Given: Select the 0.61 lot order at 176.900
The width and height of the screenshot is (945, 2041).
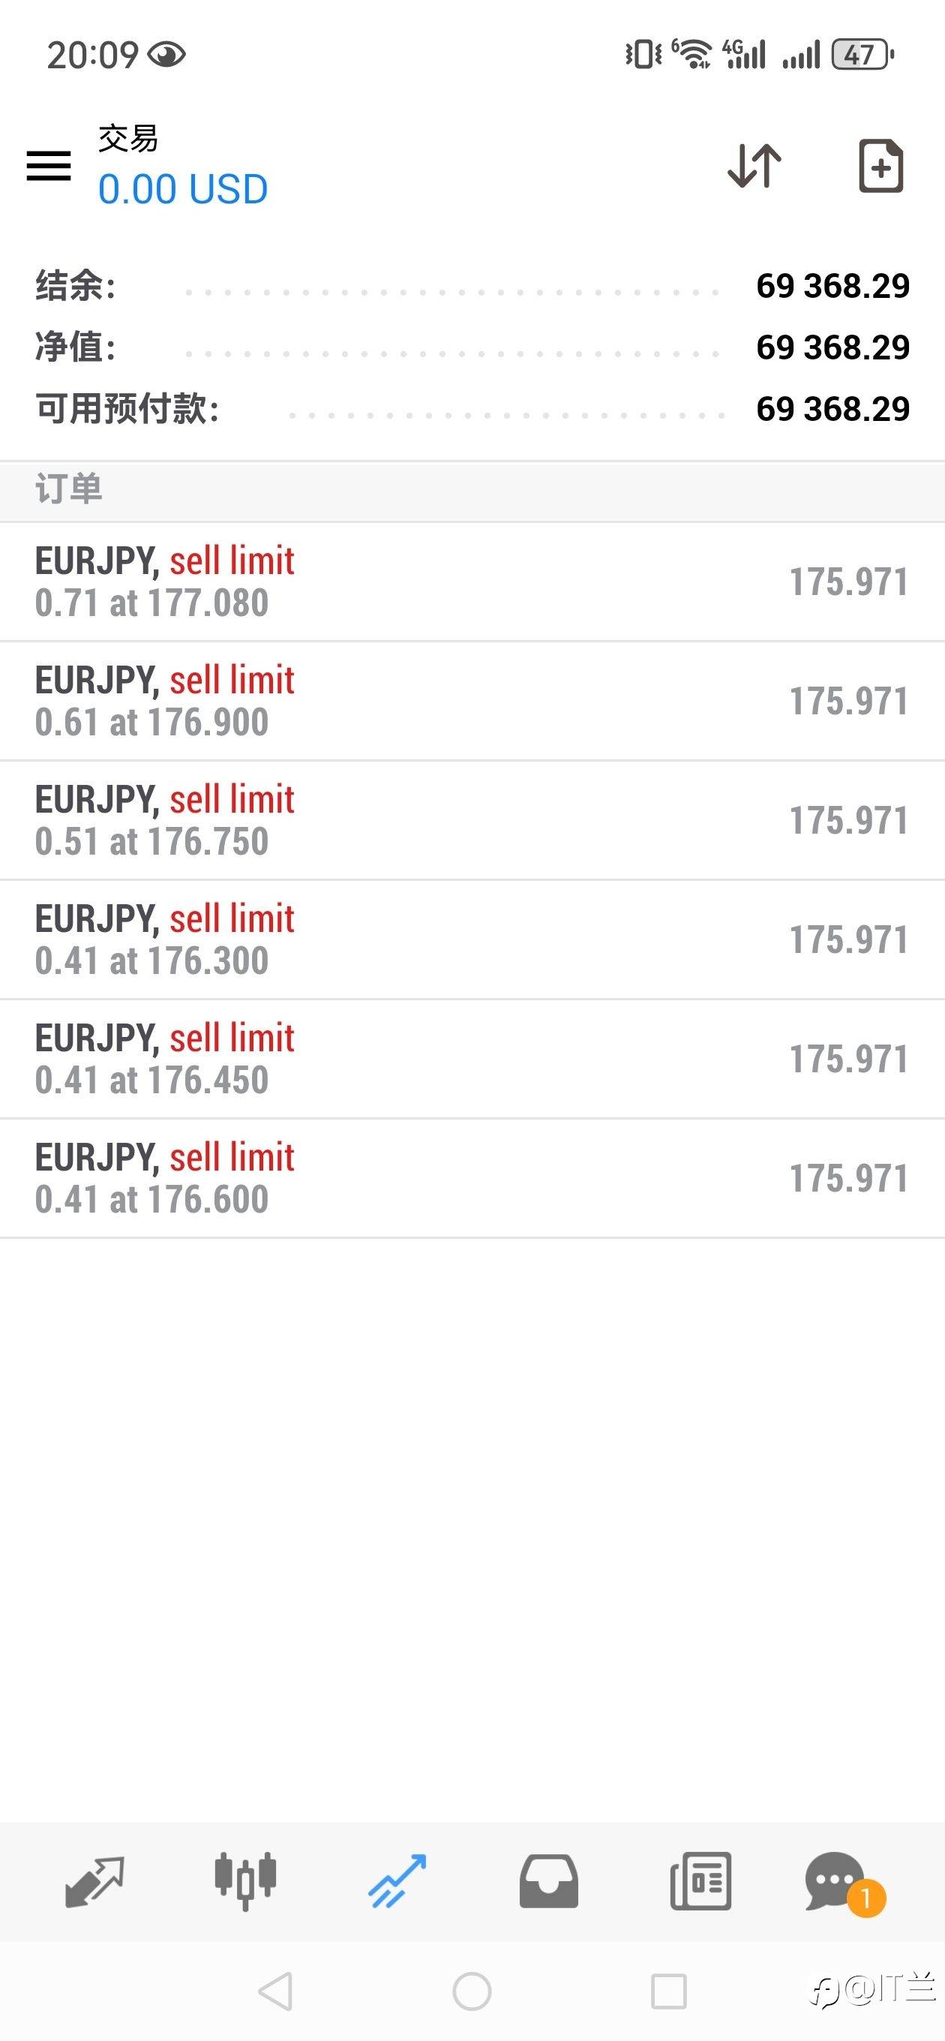Looking at the screenshot, I should [472, 701].
